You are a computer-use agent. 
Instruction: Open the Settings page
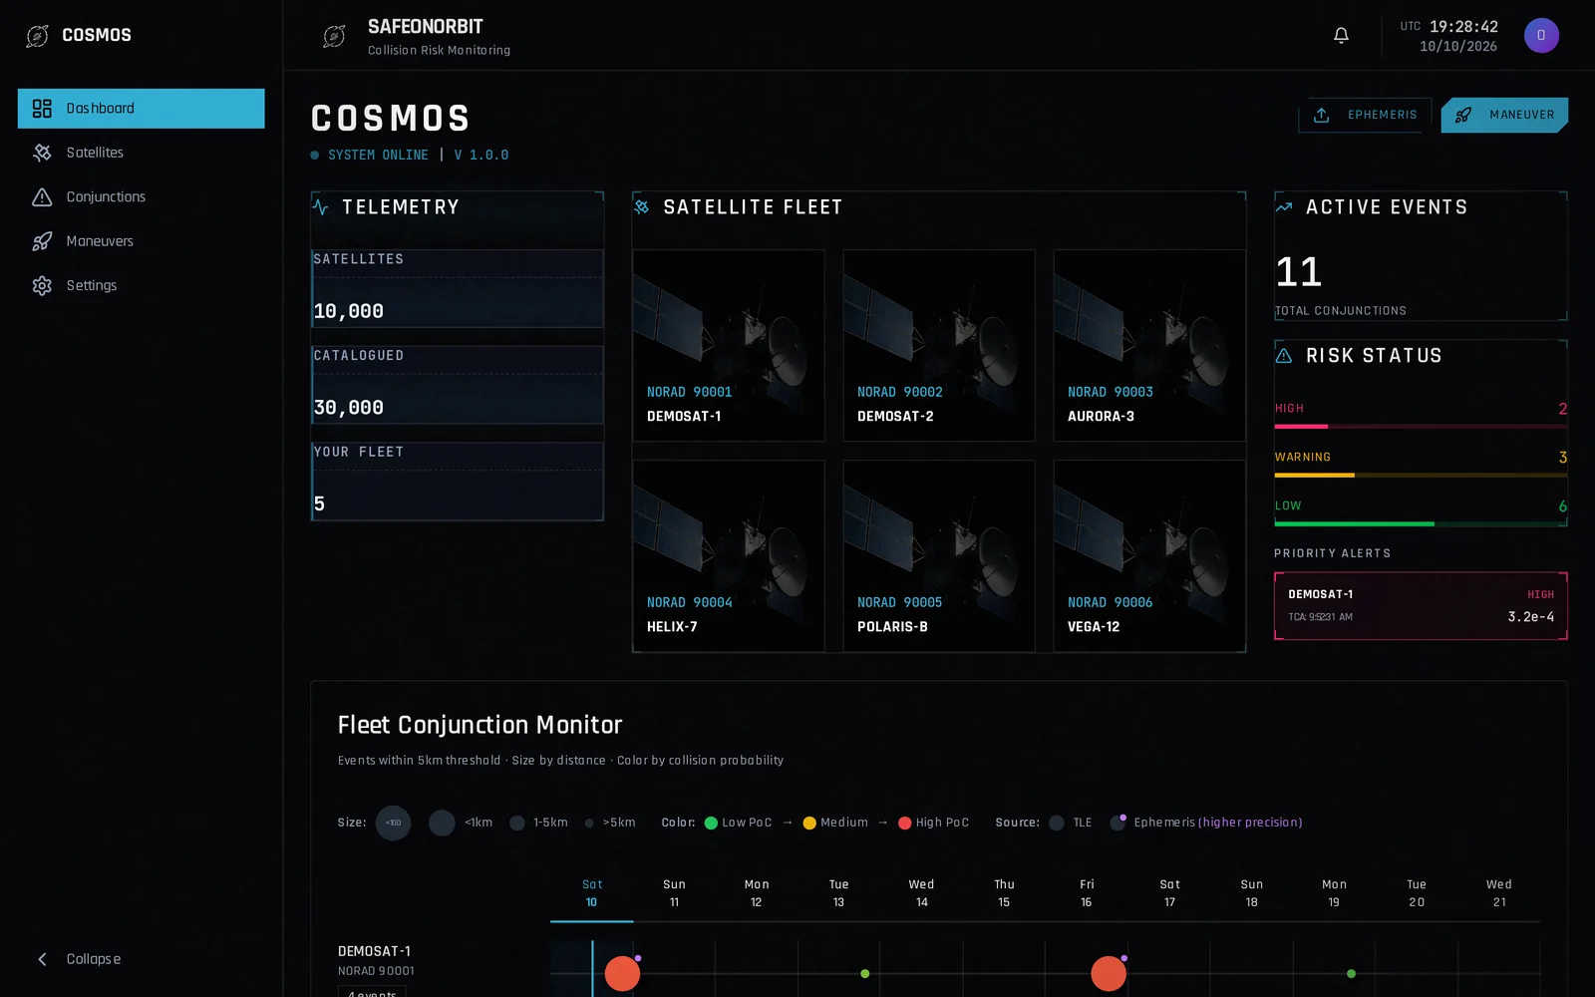(x=141, y=286)
